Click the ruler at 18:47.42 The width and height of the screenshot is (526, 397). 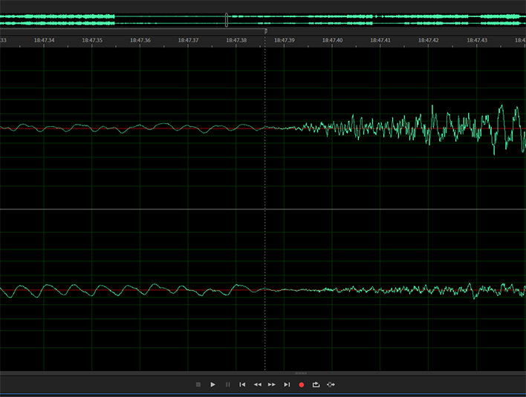coord(427,41)
